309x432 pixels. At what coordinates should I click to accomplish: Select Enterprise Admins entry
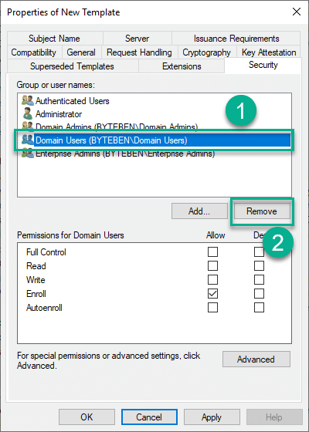[125, 154]
